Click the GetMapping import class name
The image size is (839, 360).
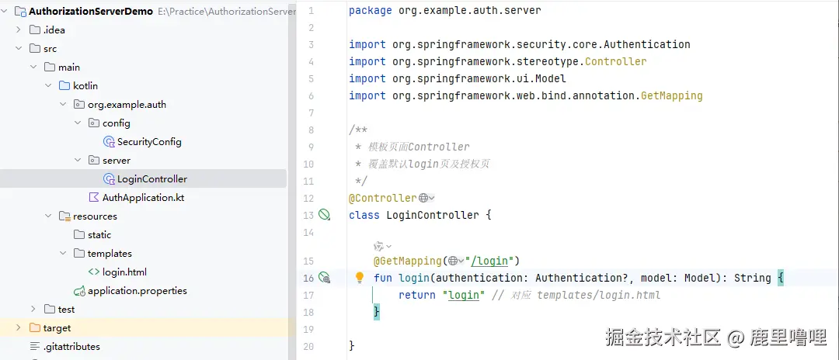tap(671, 95)
